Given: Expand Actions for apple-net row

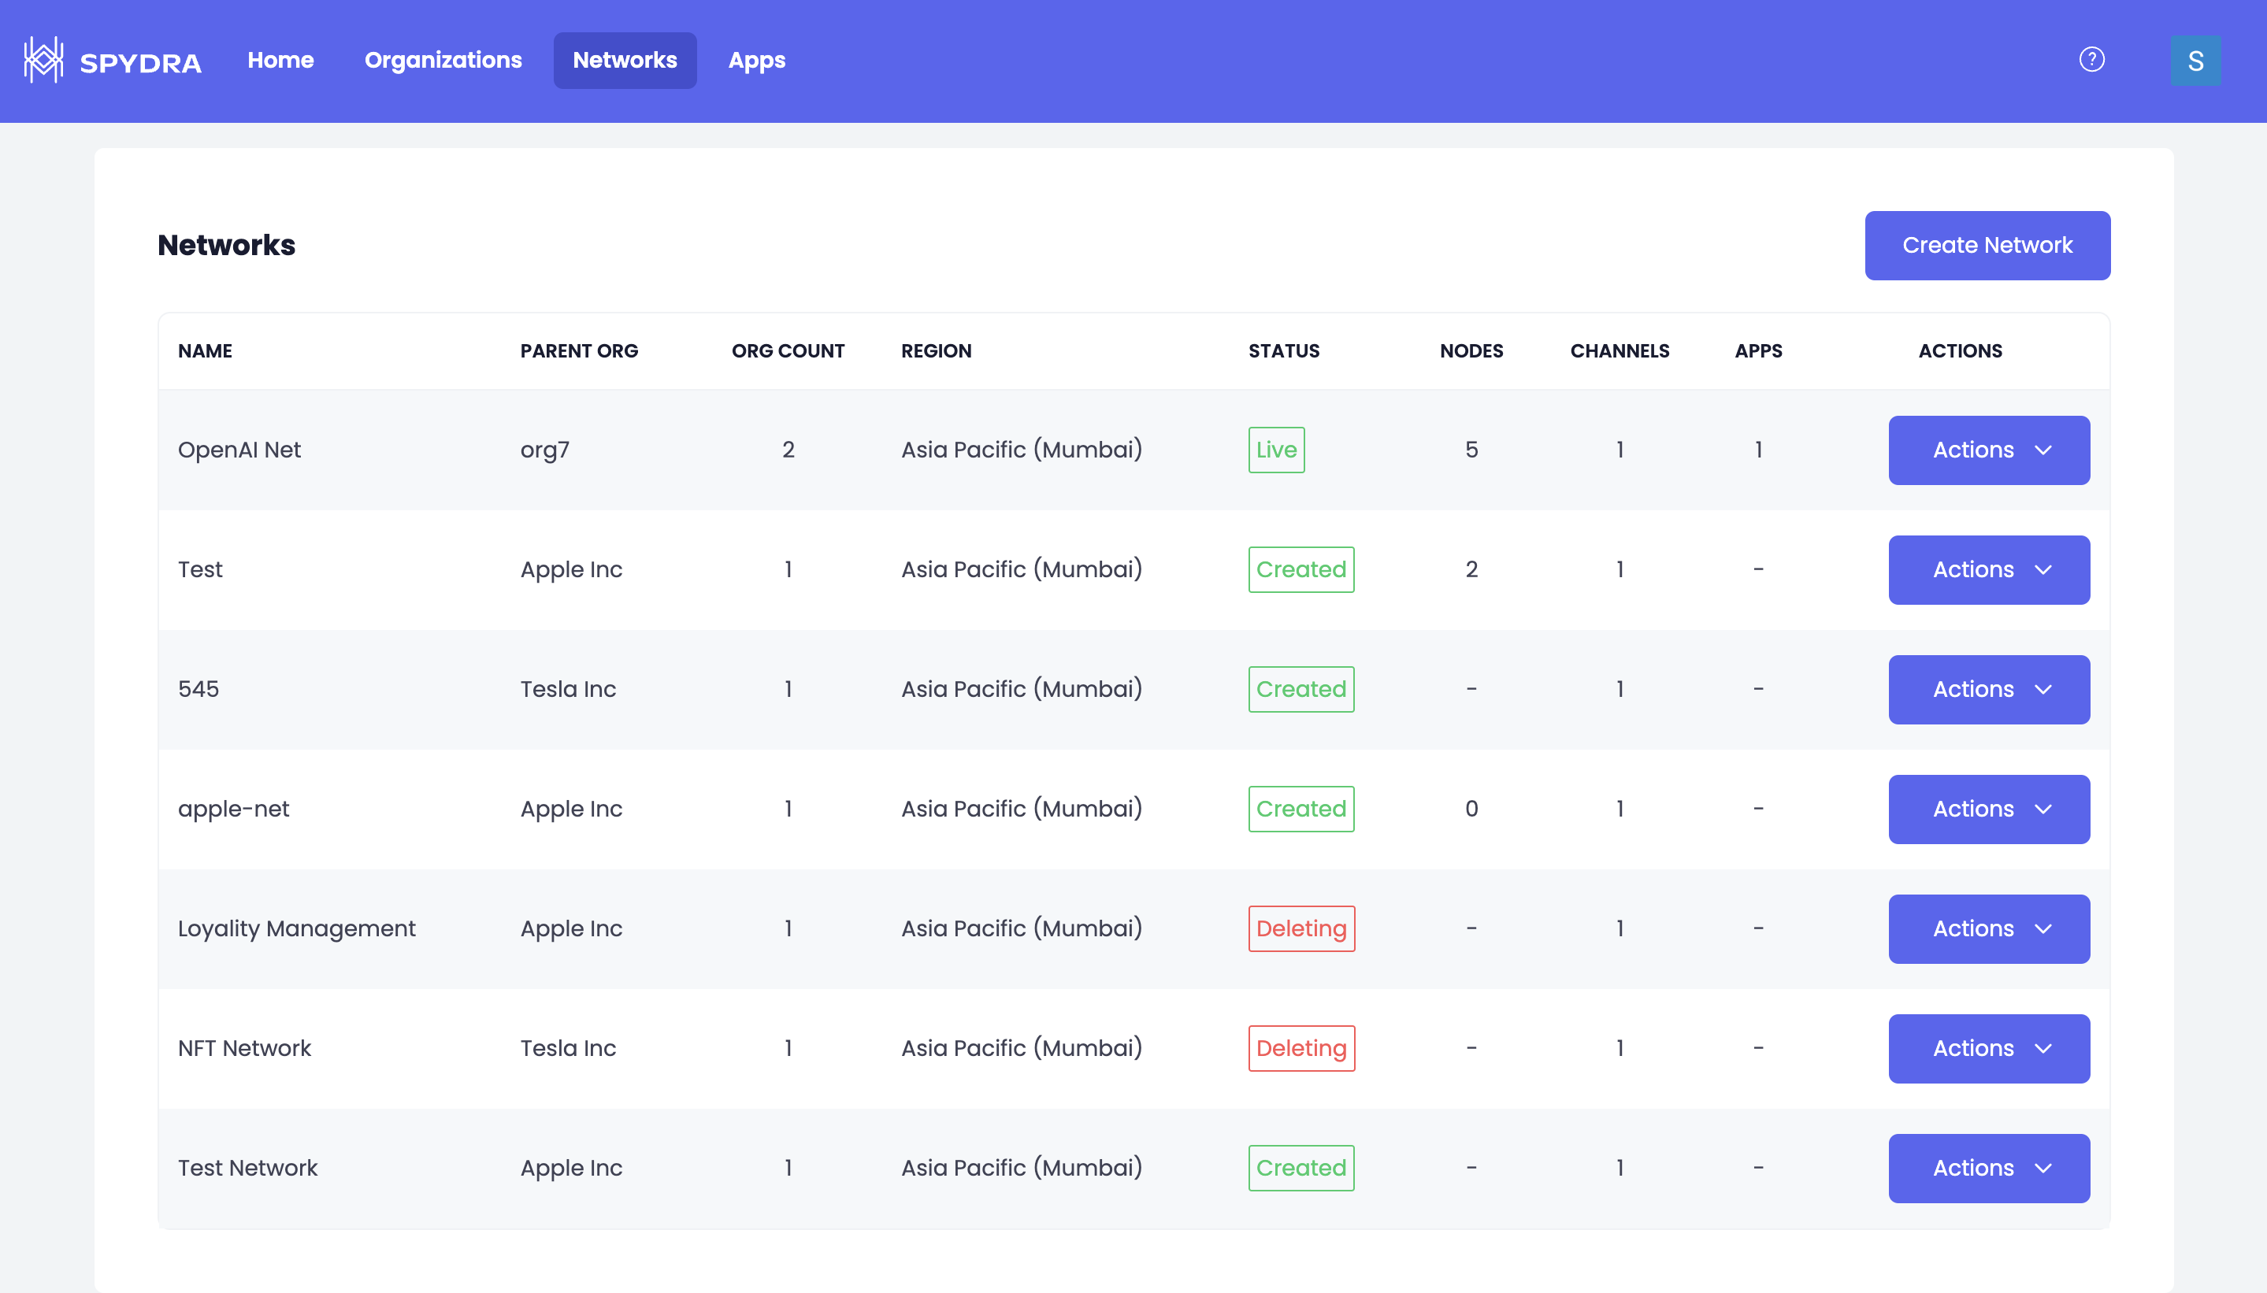Looking at the screenshot, I should 1988,809.
